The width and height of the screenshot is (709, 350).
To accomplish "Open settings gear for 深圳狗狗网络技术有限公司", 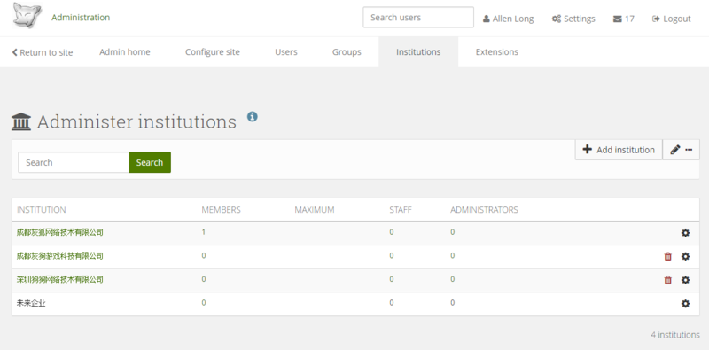I will pyautogui.click(x=685, y=280).
